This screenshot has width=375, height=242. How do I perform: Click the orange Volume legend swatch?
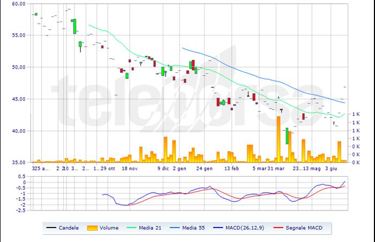click(x=92, y=228)
